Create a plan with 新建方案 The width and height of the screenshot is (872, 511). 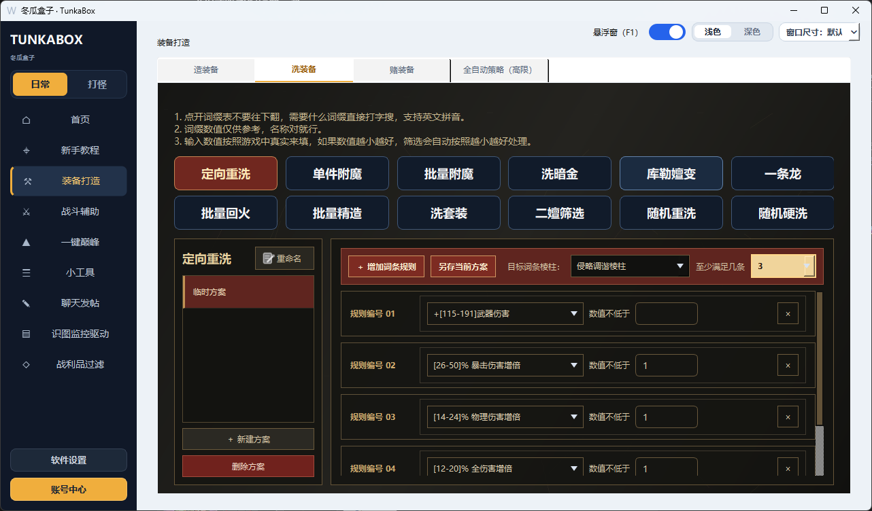tap(248, 439)
